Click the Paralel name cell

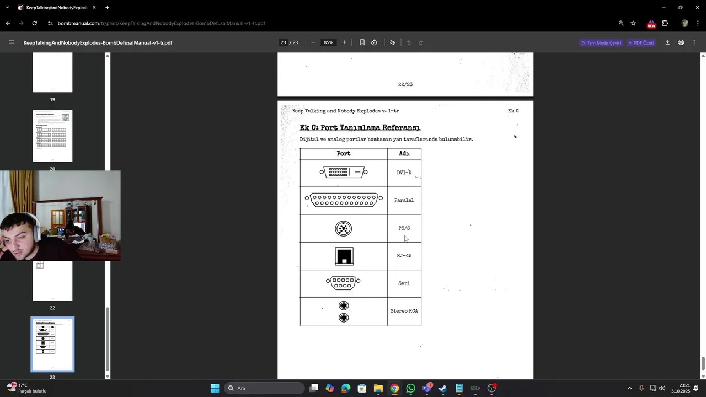click(x=404, y=200)
